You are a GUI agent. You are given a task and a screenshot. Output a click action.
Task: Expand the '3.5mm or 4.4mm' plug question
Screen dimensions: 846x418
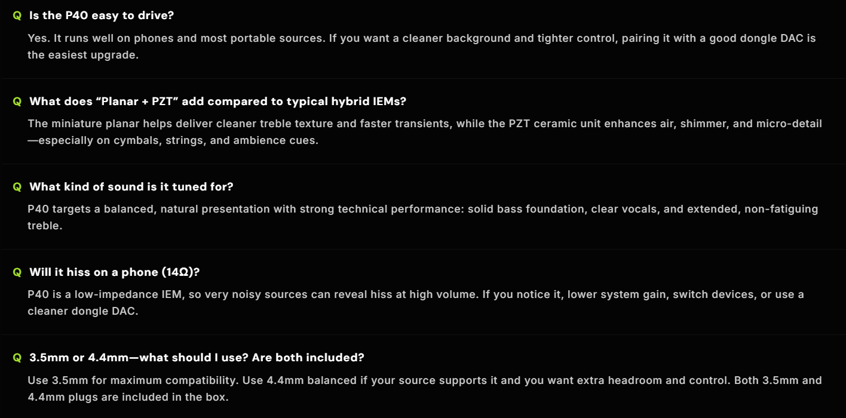point(197,358)
